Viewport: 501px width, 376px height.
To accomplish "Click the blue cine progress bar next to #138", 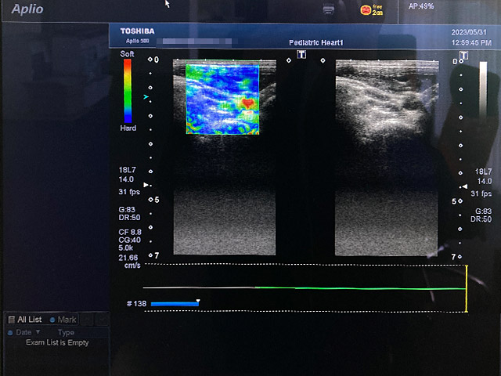I will coord(175,304).
